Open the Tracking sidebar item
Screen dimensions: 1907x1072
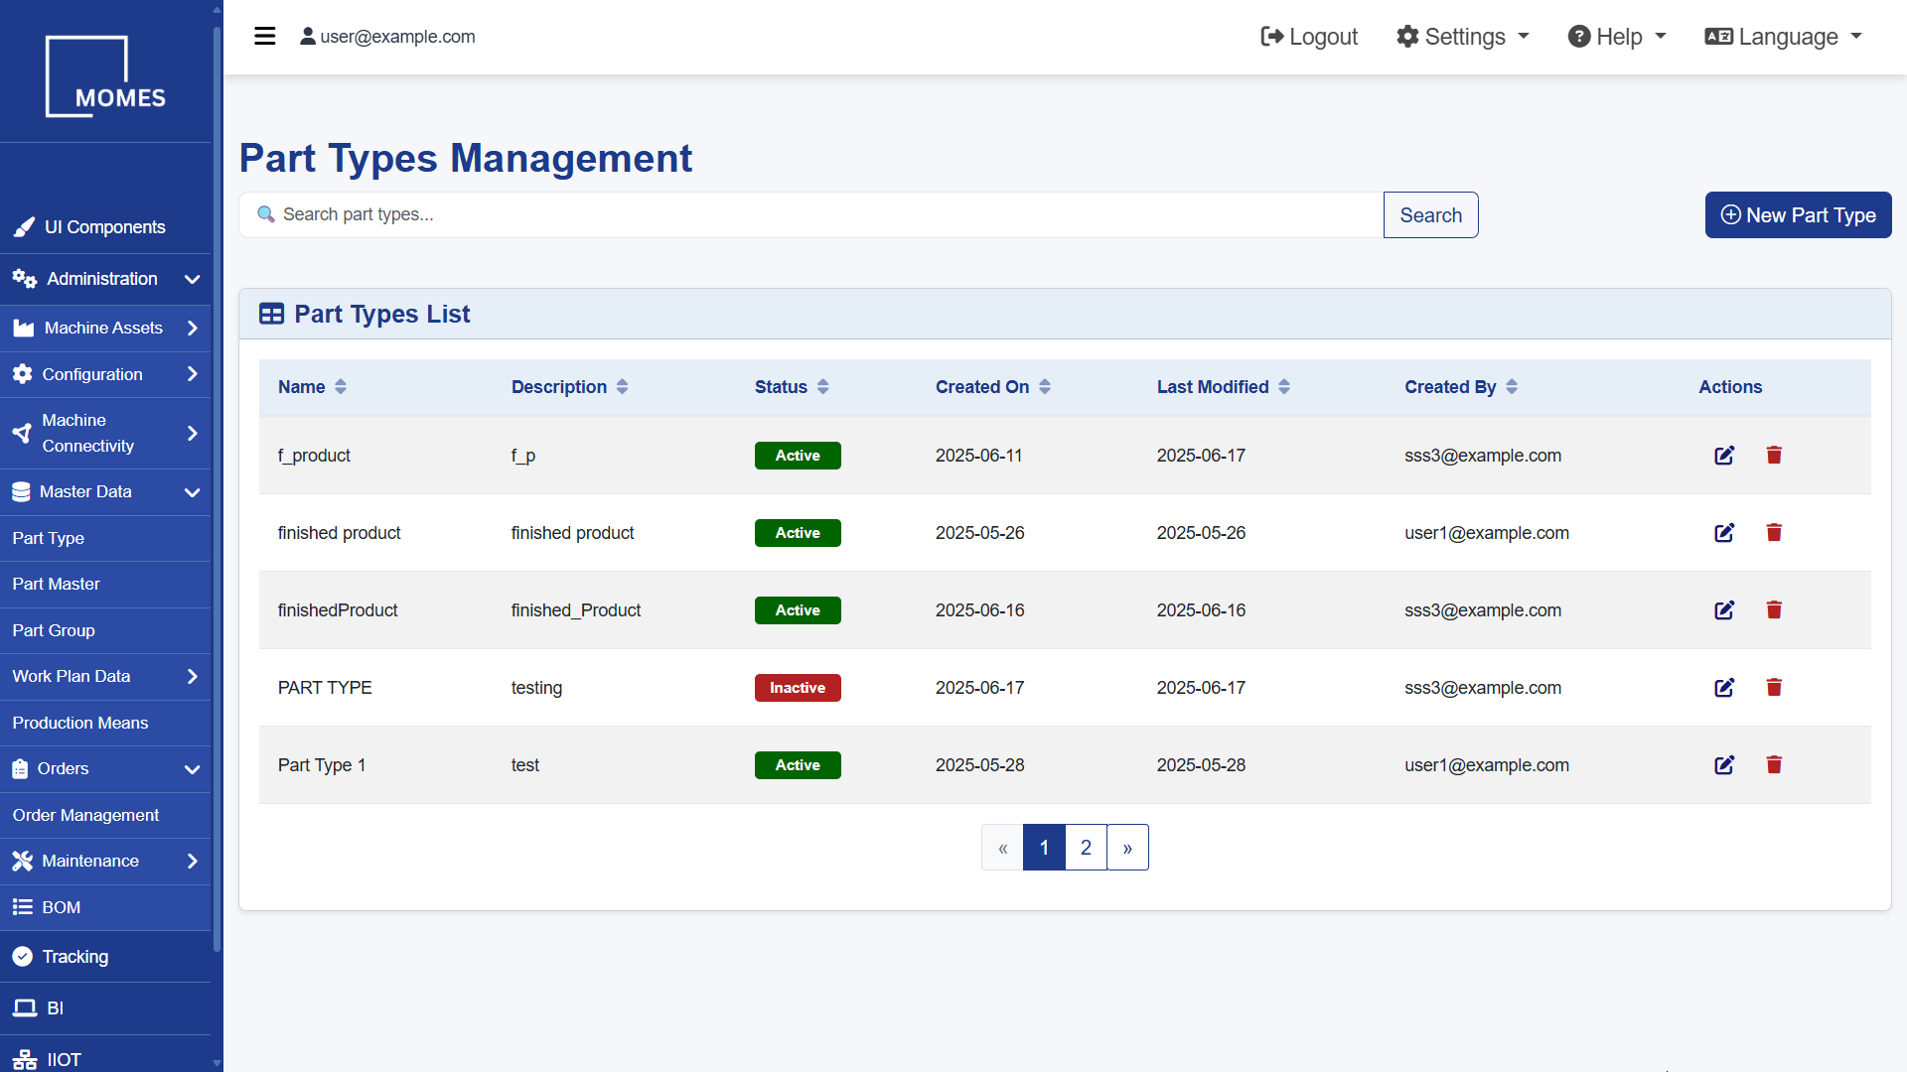click(x=105, y=957)
